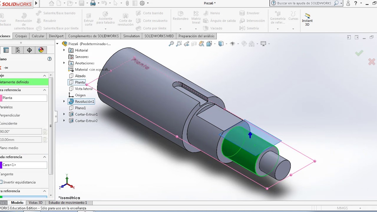Open the Calcular tab
Screen dimensions: 377x212
38,36
